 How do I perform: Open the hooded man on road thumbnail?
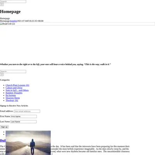click(28, 143)
